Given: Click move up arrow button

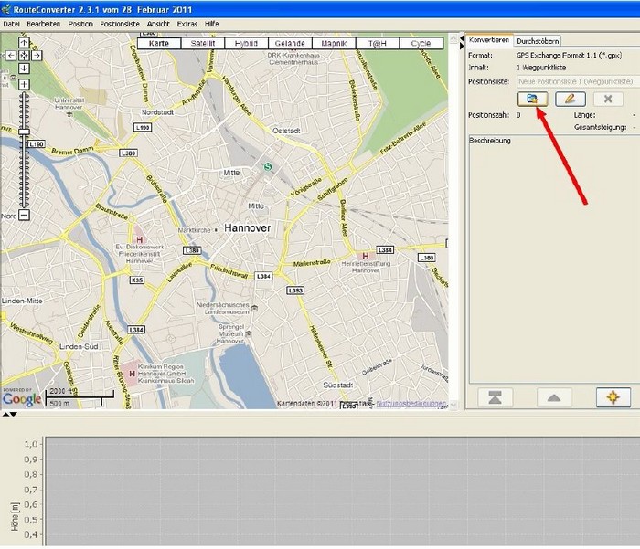Looking at the screenshot, I should (x=554, y=397).
